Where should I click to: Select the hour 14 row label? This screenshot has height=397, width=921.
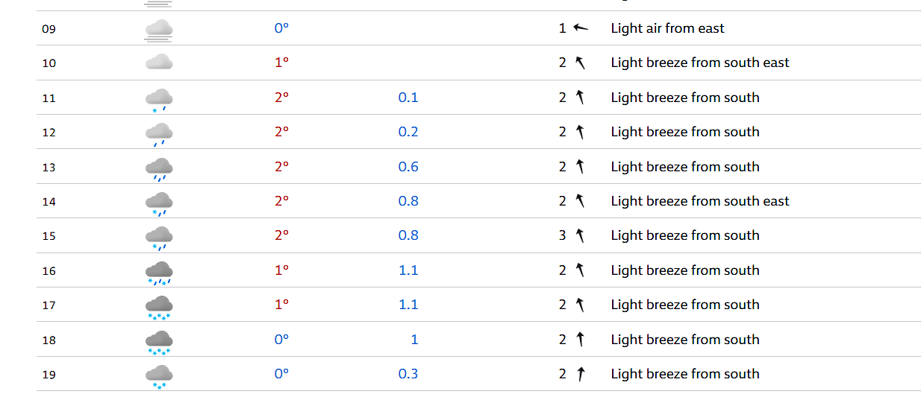(49, 202)
